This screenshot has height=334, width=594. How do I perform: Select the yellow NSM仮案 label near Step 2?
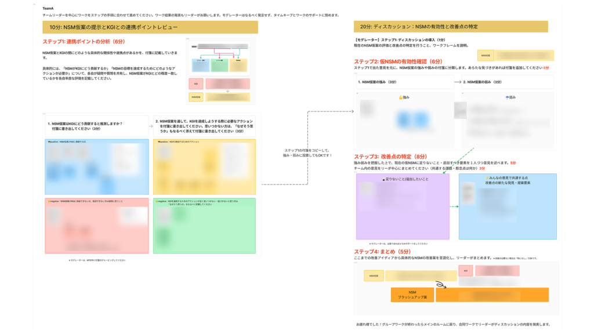point(486,56)
